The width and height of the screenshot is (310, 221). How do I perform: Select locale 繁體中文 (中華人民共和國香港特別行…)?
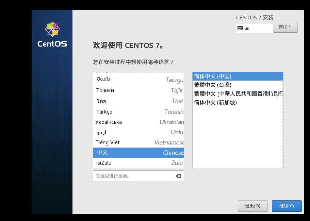(x=238, y=93)
